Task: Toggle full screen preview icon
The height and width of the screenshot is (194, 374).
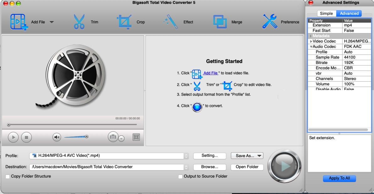Action: tap(136, 137)
